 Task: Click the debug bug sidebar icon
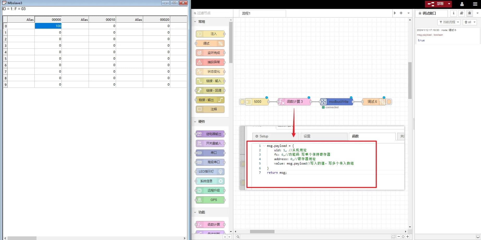[x=470, y=13]
